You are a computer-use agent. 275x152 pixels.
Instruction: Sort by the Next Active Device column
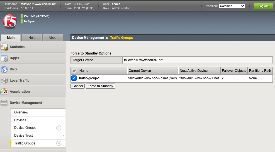(x=199, y=71)
